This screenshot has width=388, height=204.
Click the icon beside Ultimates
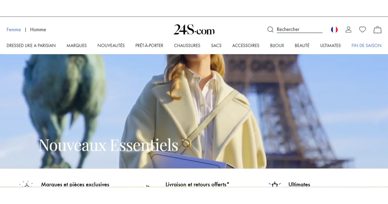click(x=275, y=185)
